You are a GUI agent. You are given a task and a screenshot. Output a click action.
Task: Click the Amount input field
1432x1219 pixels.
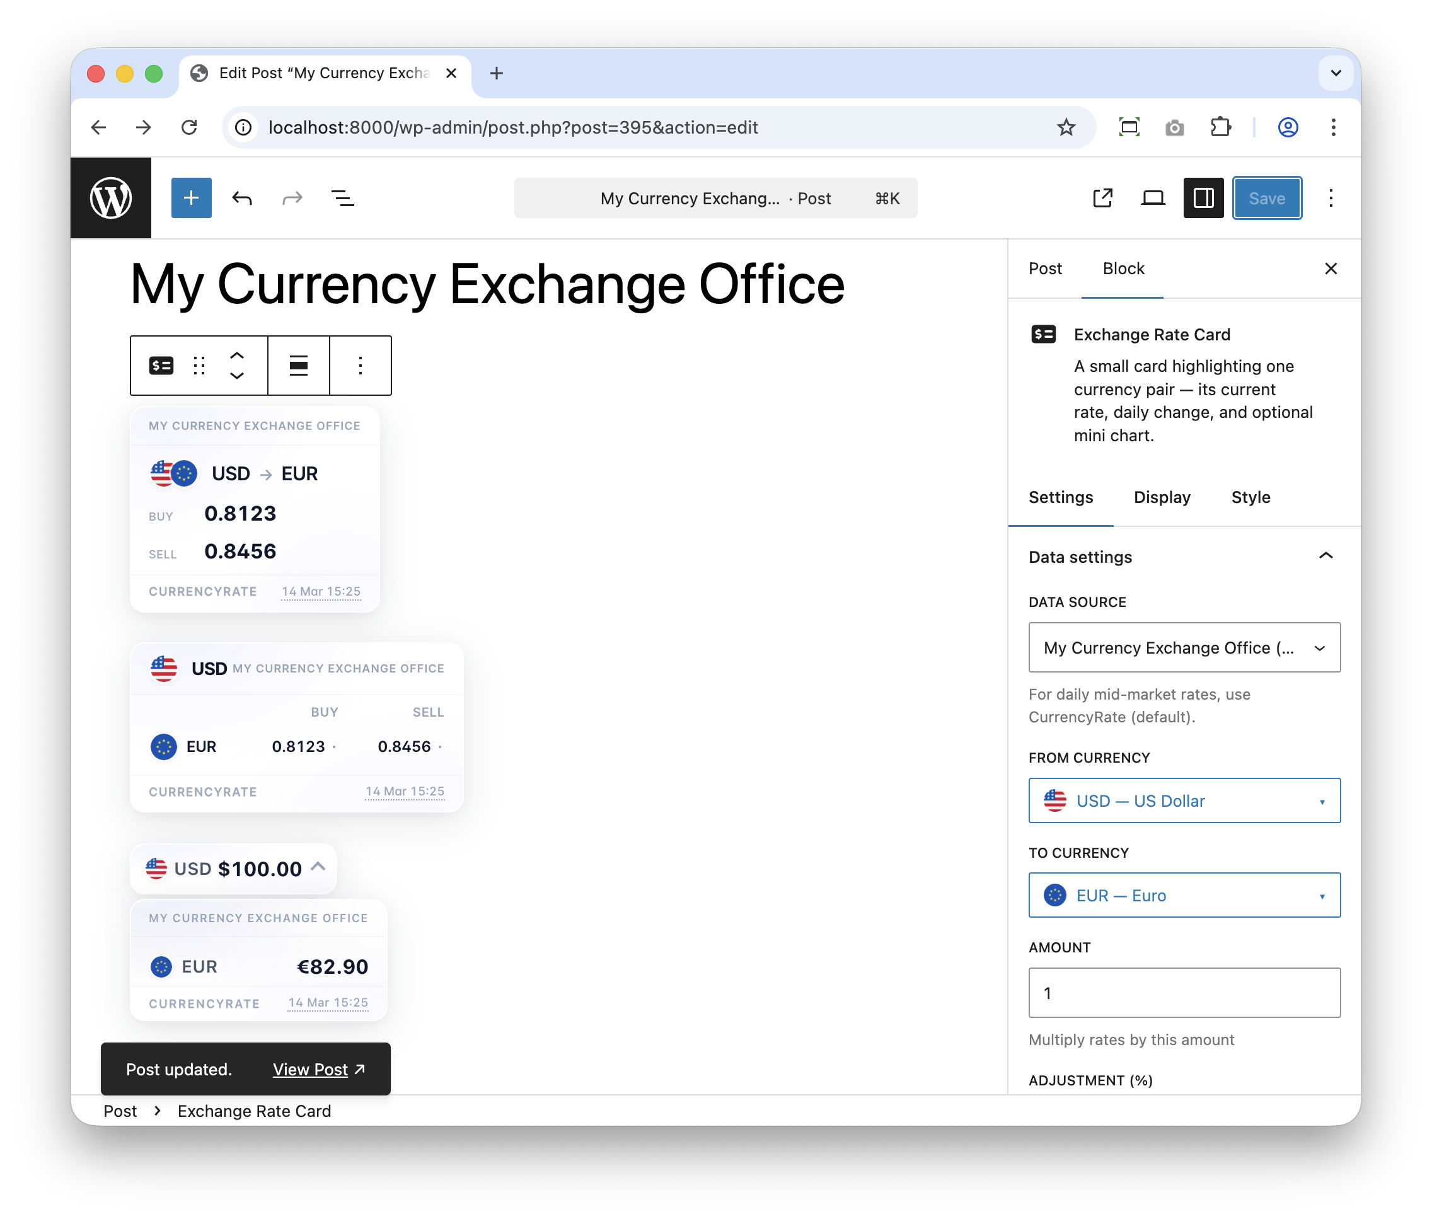click(1184, 993)
